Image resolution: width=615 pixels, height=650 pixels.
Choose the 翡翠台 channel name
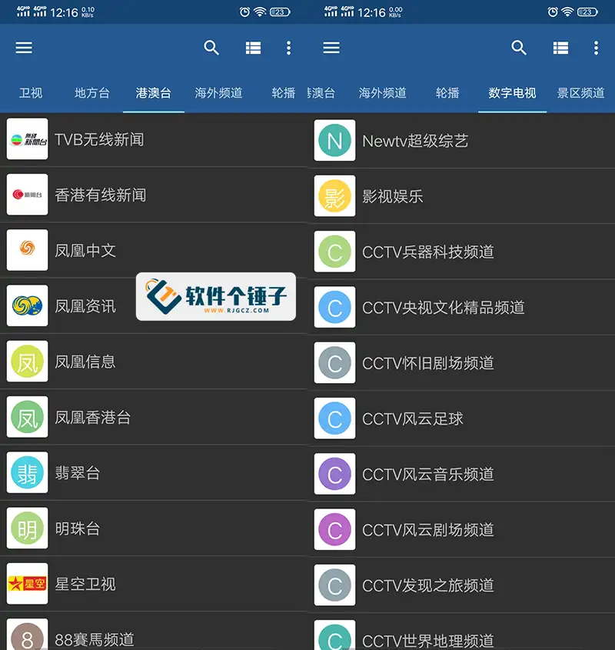point(78,472)
